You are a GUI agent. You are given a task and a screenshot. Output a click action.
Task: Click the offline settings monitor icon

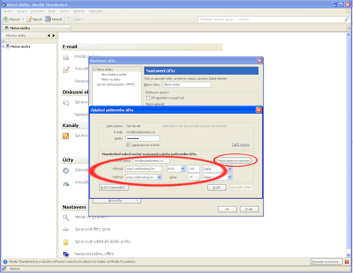[66, 254]
